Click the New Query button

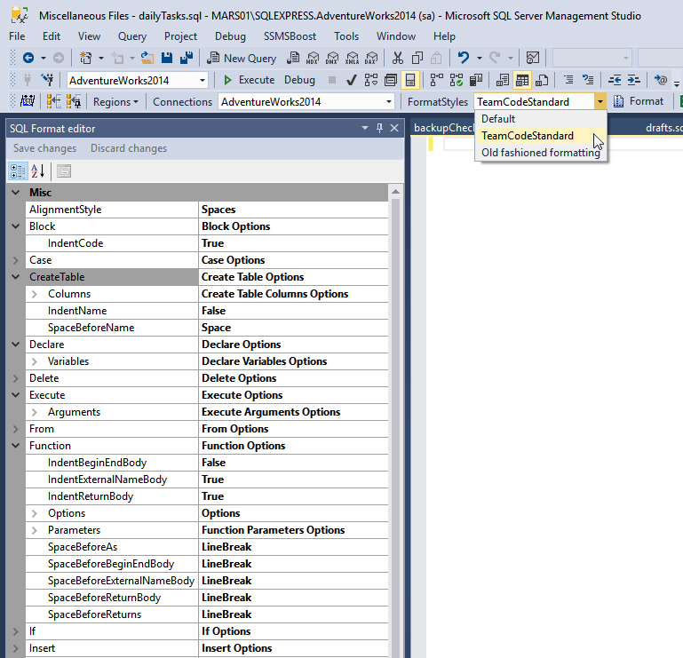pos(242,58)
